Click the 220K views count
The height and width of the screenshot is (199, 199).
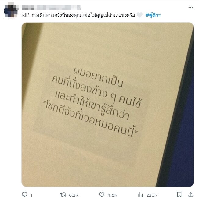point(152,195)
